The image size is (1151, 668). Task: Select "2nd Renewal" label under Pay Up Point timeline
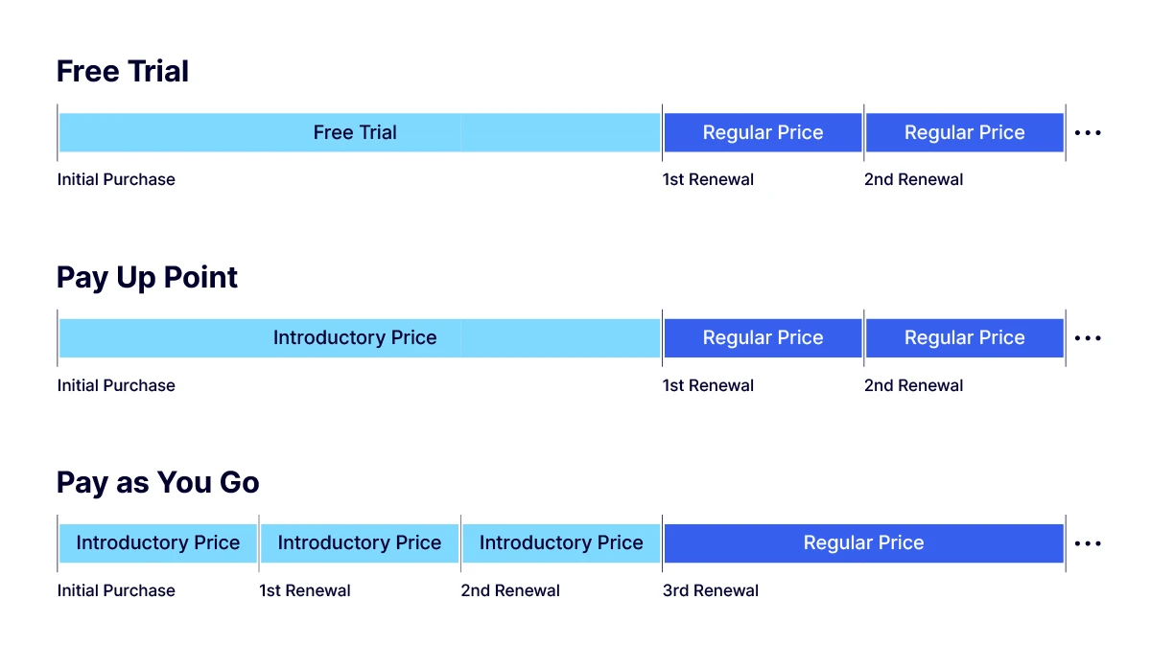point(913,385)
